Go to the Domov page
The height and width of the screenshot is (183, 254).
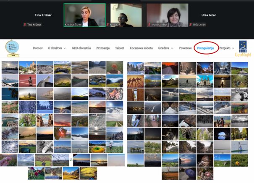pos(38,48)
